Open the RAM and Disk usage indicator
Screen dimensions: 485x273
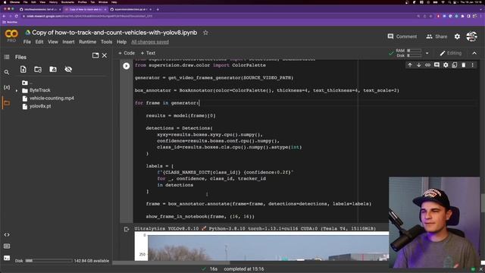point(408,53)
